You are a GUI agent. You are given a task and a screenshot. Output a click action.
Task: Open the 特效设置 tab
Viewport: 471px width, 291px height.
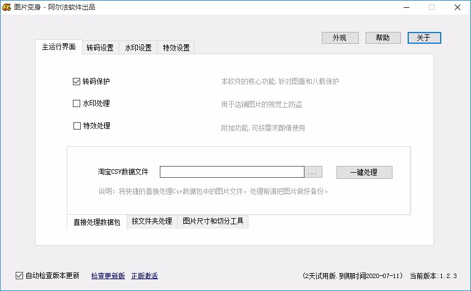tap(176, 48)
